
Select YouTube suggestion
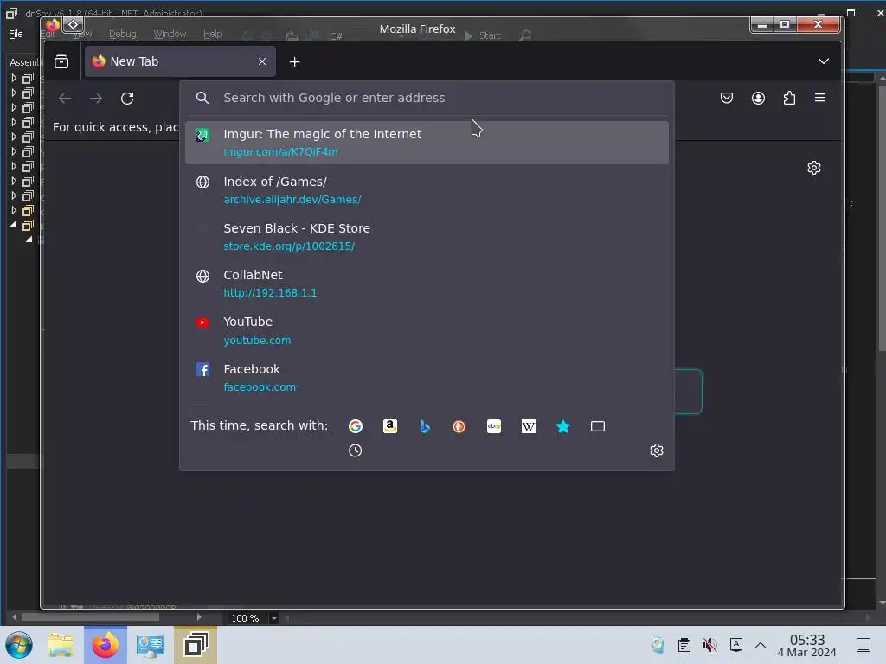pos(427,330)
